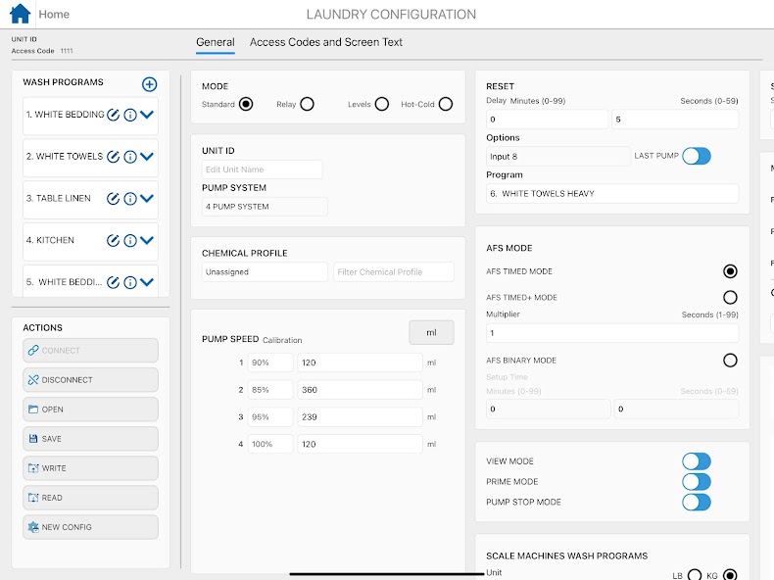Enable the View Mode toggle
This screenshot has height=580, width=774.
[696, 461]
